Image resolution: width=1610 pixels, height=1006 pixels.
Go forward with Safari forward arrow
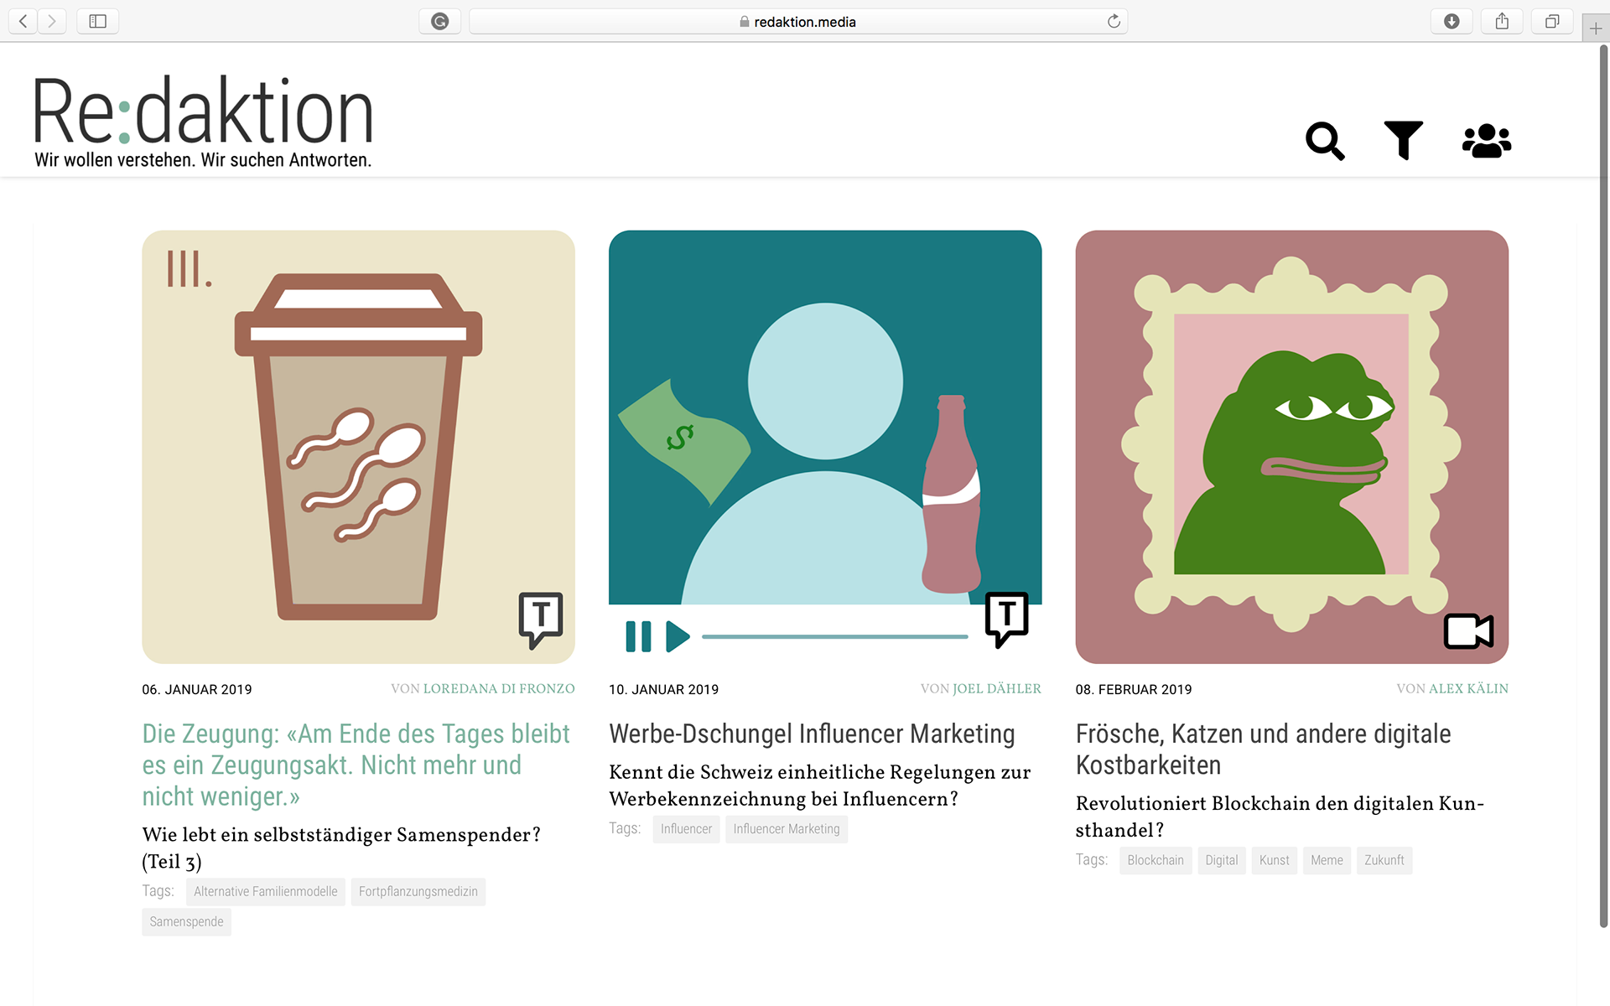(52, 21)
